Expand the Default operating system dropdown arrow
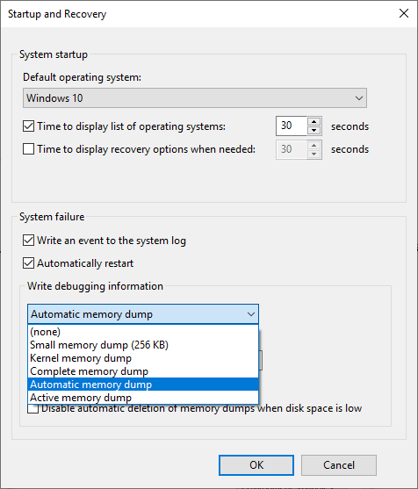This screenshot has width=418, height=489. pyautogui.click(x=359, y=98)
